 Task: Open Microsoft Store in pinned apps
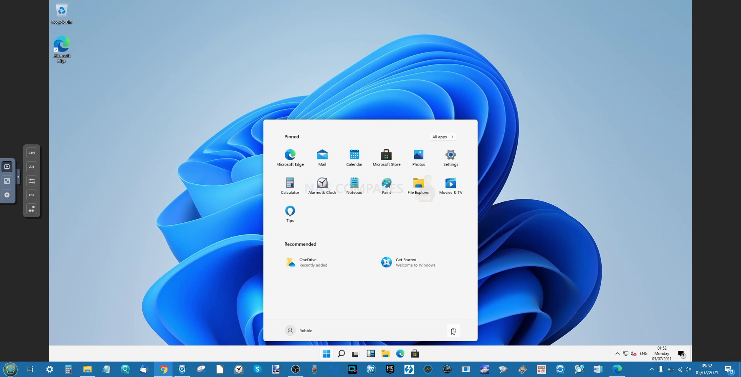click(x=386, y=157)
